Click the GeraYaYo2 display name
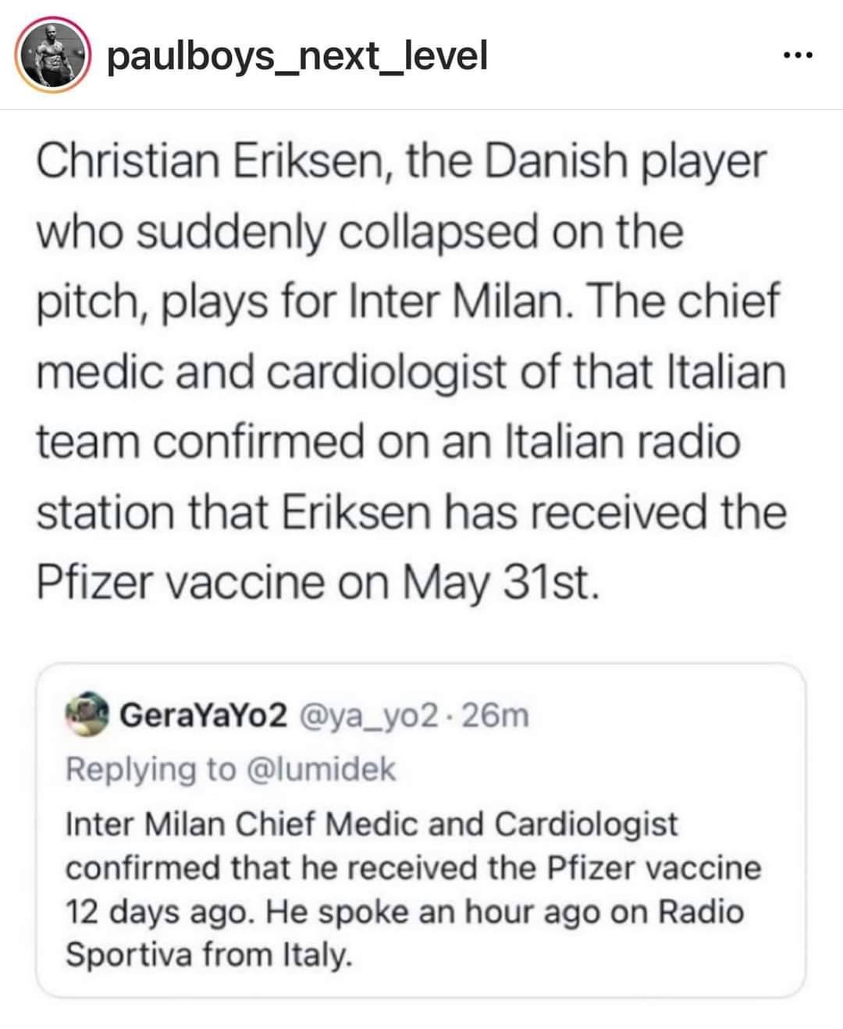 (204, 714)
